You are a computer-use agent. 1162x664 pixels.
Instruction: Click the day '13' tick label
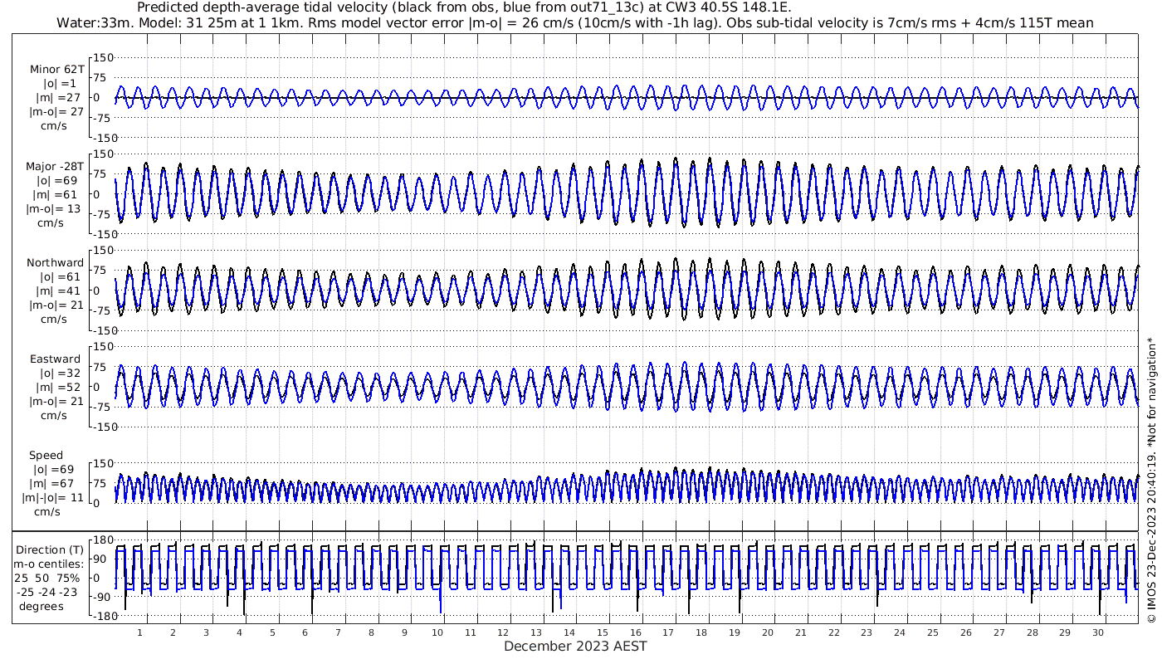tap(537, 632)
